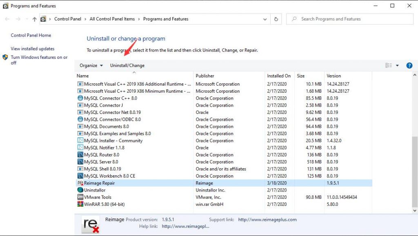
Task: Expand the view options dropdown arrow
Action: (397, 66)
